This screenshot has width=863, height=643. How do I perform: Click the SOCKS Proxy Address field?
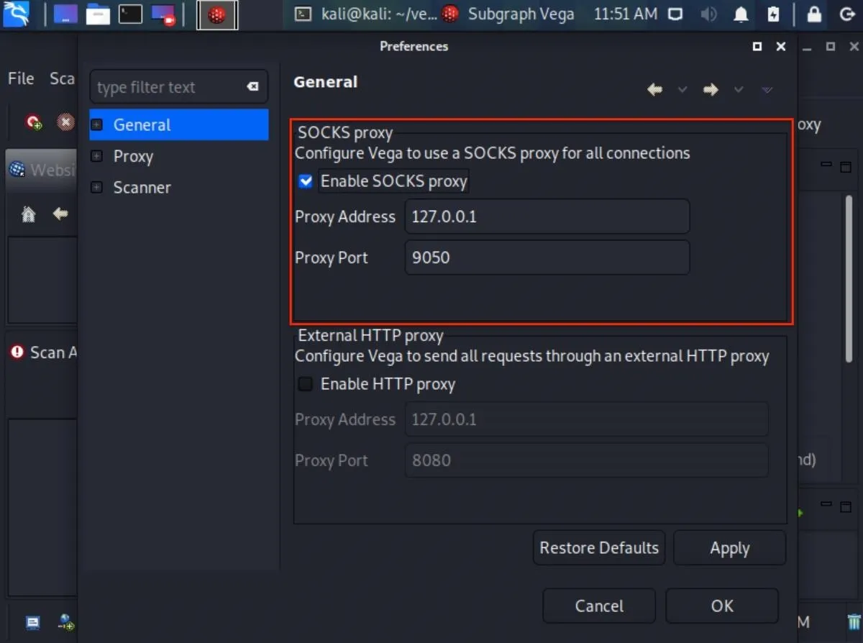click(547, 216)
